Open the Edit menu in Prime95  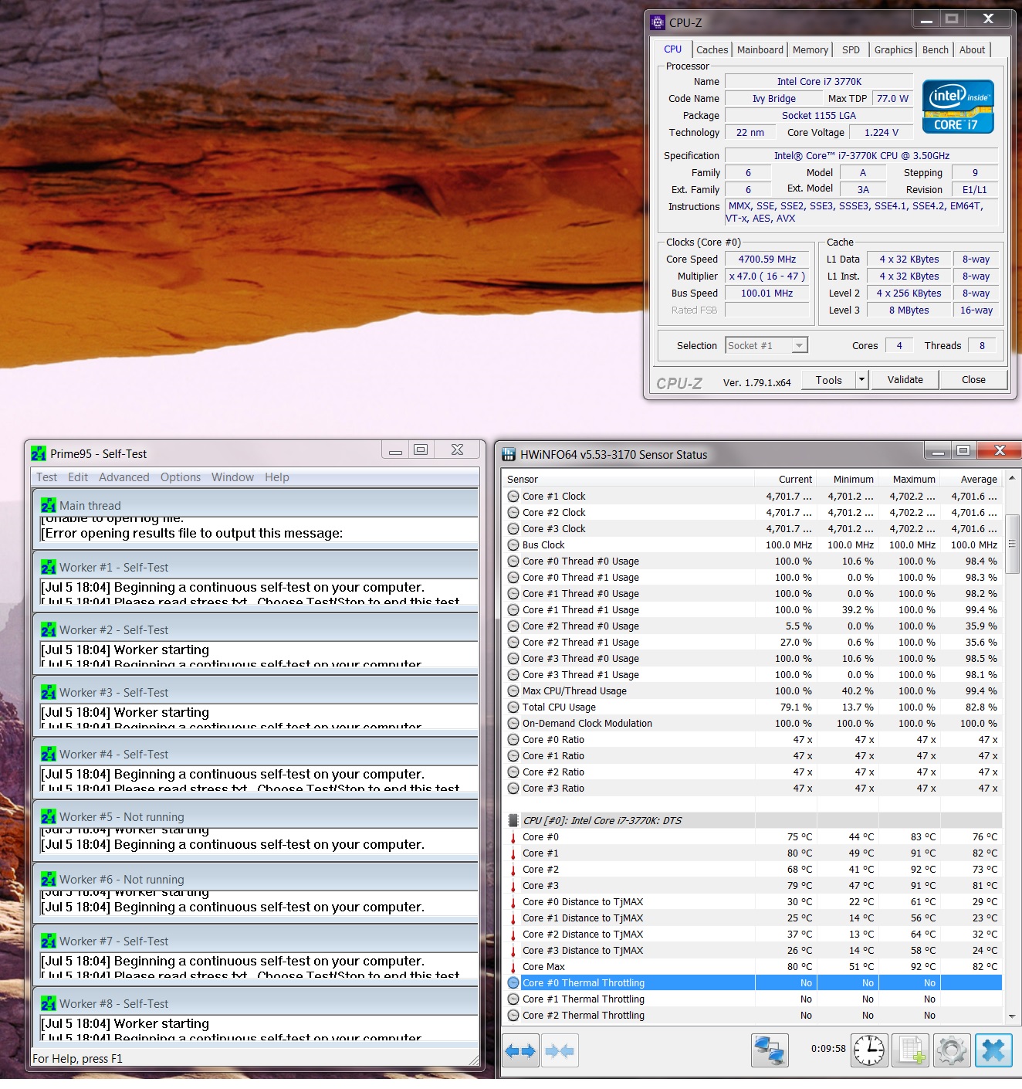click(x=78, y=477)
